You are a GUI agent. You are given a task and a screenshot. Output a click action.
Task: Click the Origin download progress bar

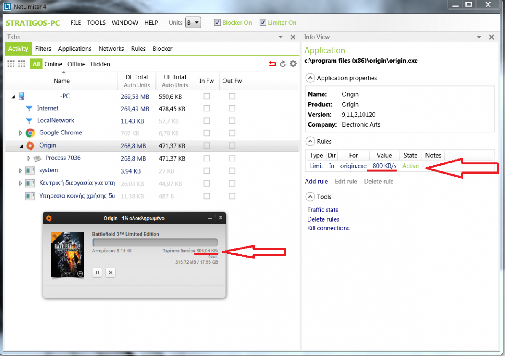(155, 242)
